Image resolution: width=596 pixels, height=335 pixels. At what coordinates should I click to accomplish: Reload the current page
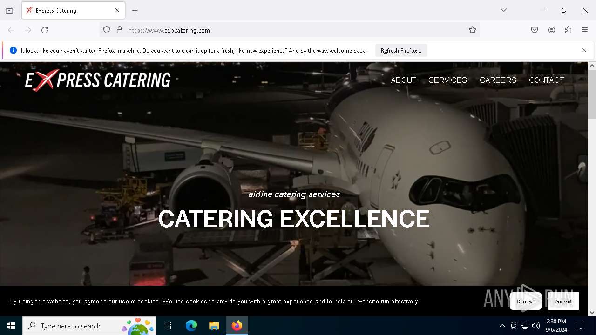(45, 30)
